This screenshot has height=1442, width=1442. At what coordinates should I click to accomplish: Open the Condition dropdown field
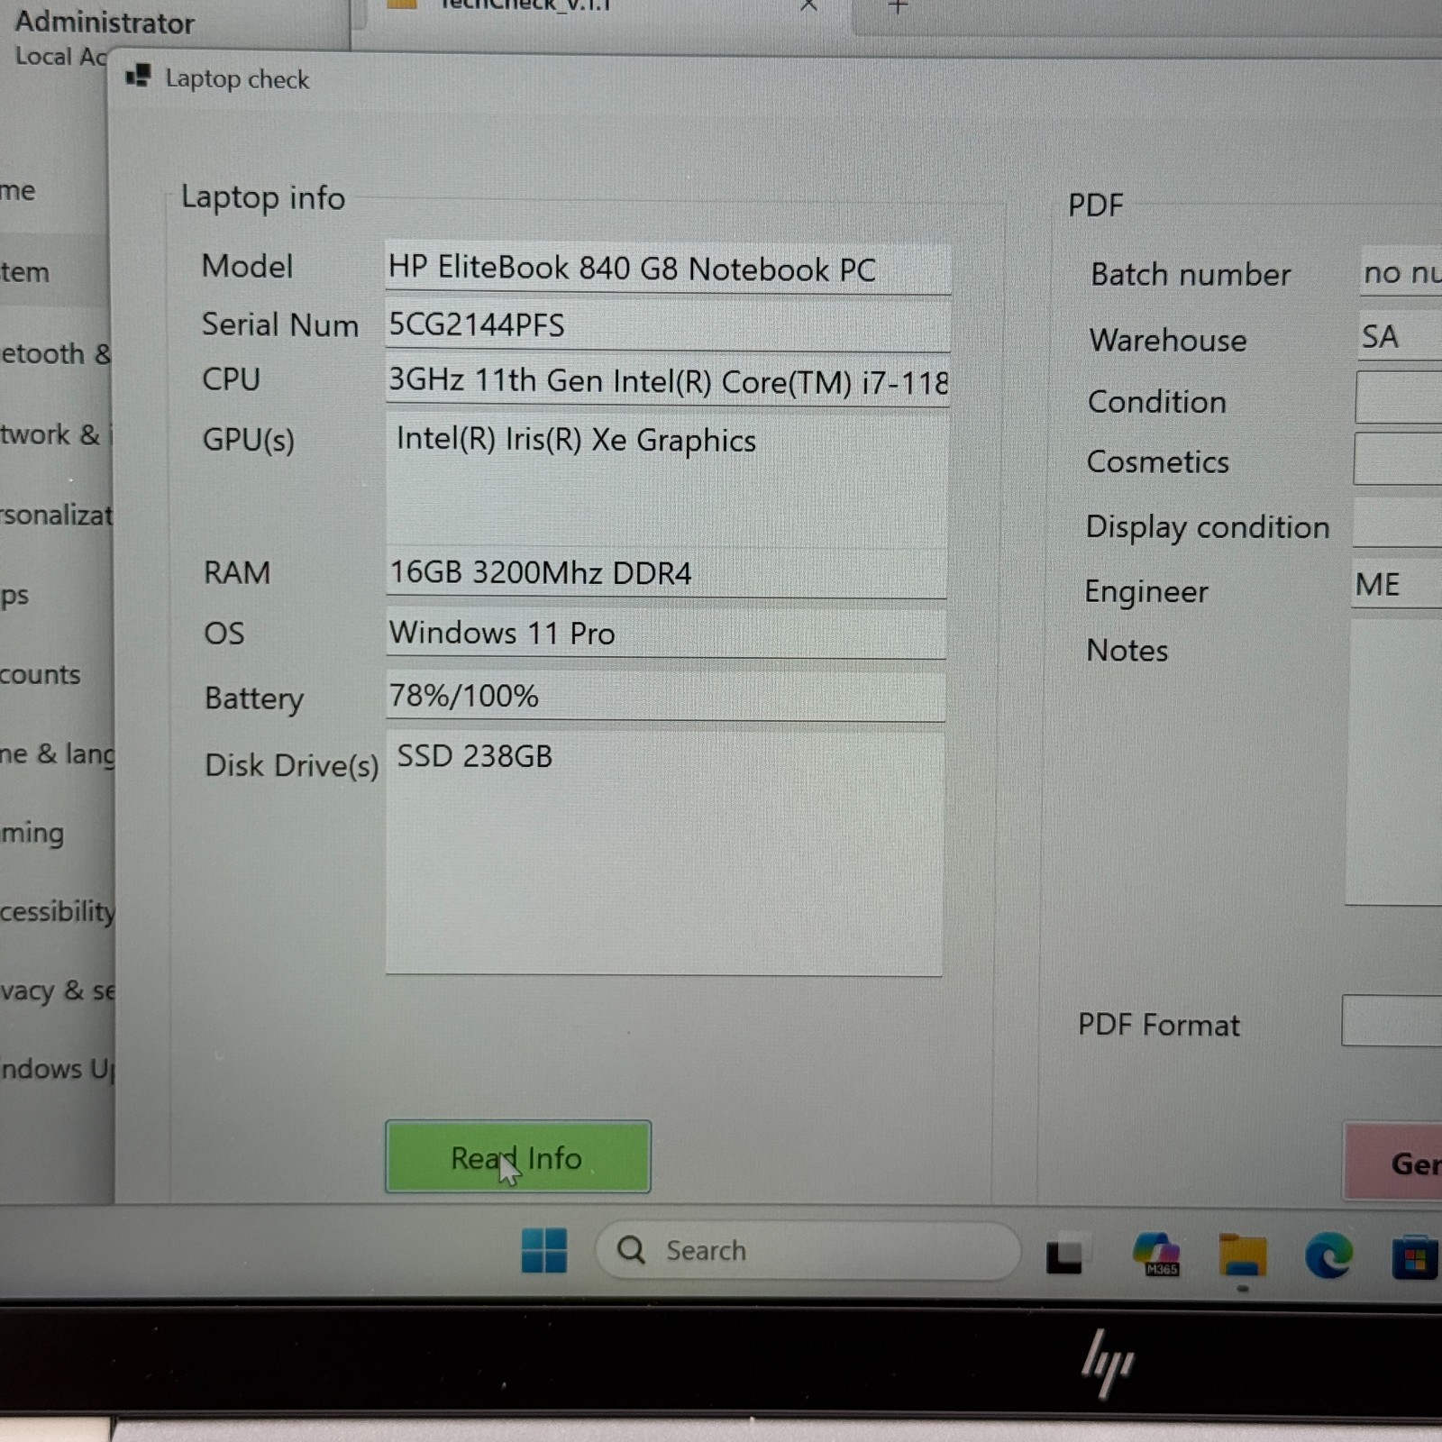pos(1399,397)
